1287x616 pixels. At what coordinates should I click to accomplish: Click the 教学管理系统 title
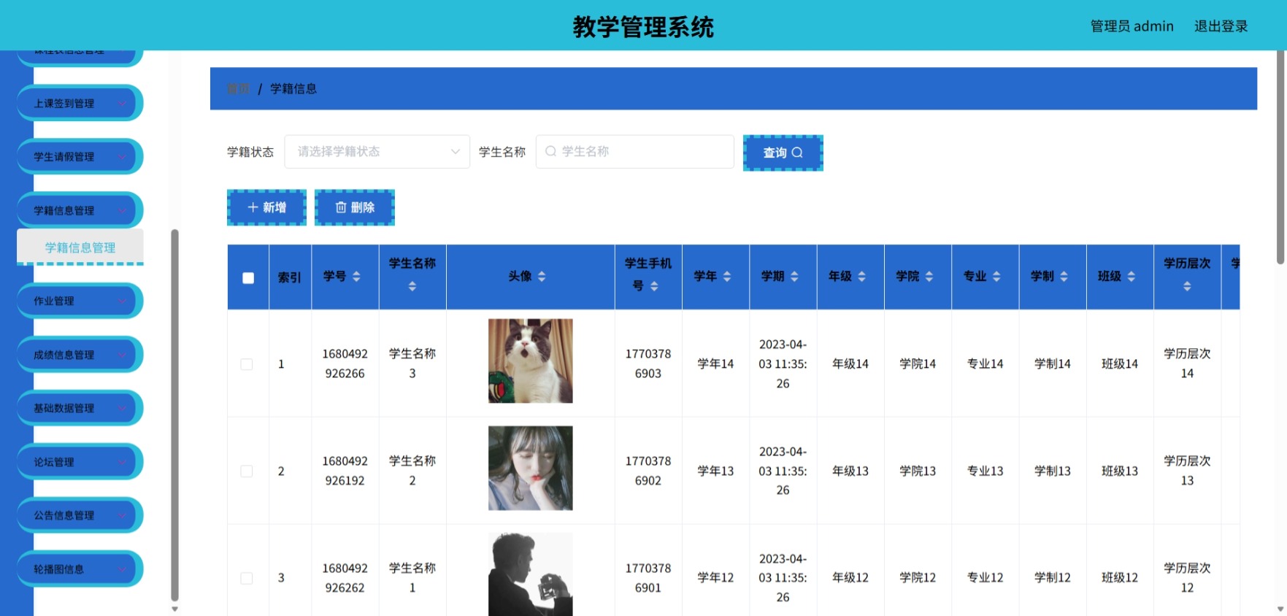[643, 27]
